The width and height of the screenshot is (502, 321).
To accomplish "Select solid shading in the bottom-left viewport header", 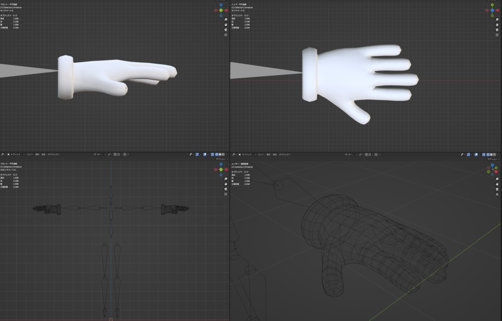I will 220,154.
